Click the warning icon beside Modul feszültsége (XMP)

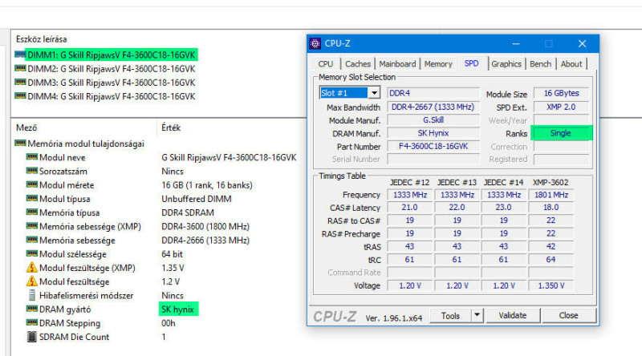tap(31, 268)
